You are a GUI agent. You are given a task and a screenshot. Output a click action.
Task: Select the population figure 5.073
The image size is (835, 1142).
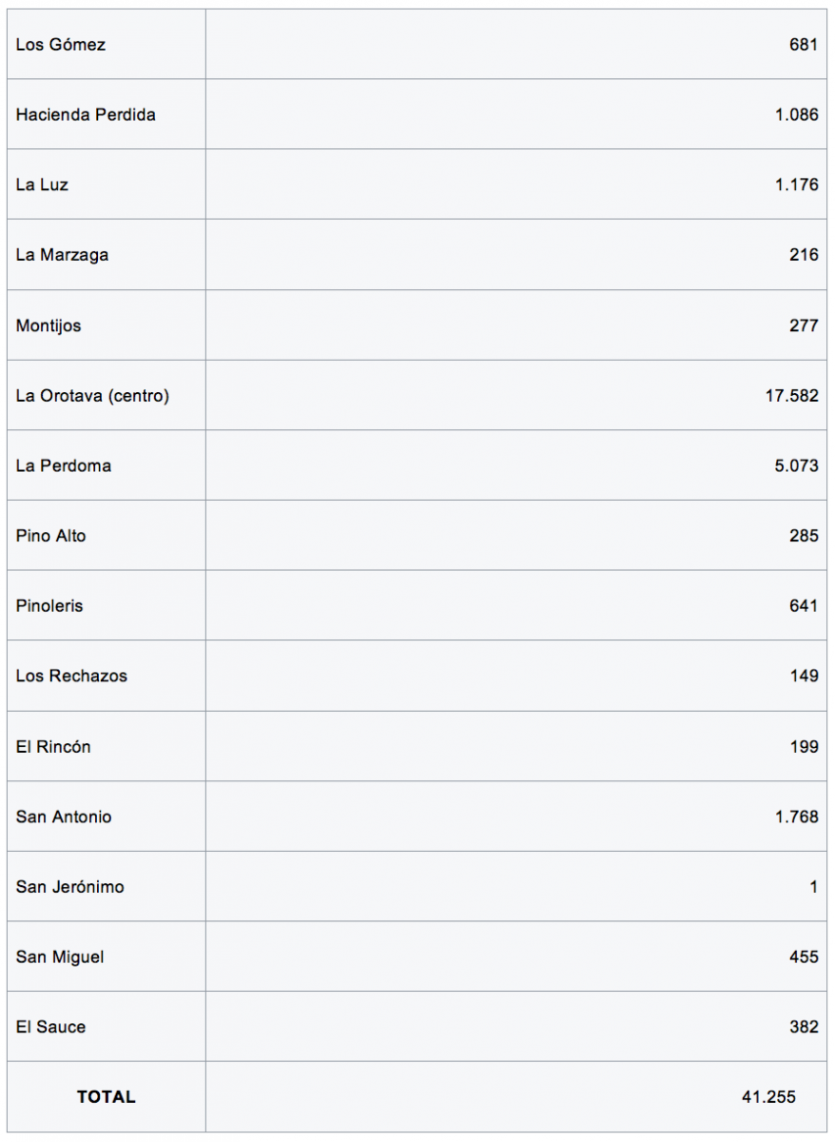click(x=797, y=465)
